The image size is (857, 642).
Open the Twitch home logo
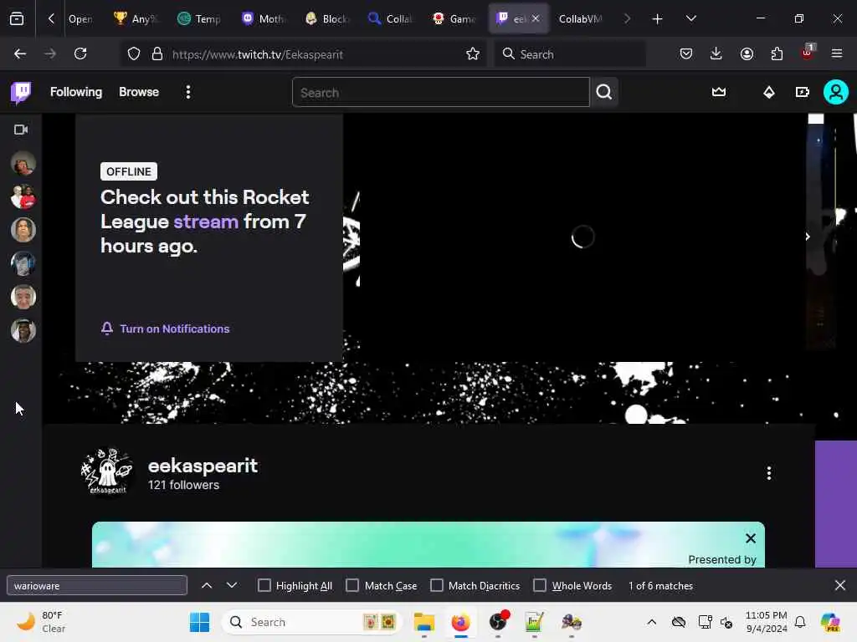point(21,92)
